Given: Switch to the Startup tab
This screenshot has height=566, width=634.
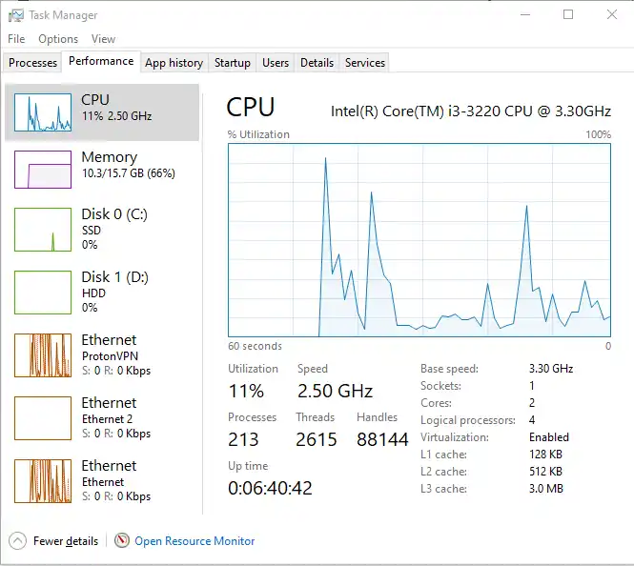Looking at the screenshot, I should point(232,63).
